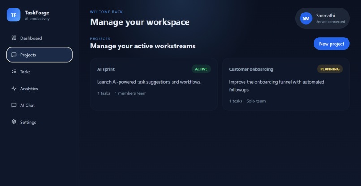Click the SM user avatar circle
Image resolution: width=361 pixels, height=186 pixels.
[x=306, y=18]
